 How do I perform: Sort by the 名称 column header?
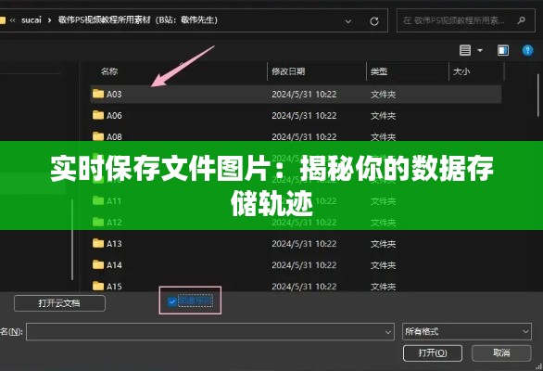109,71
